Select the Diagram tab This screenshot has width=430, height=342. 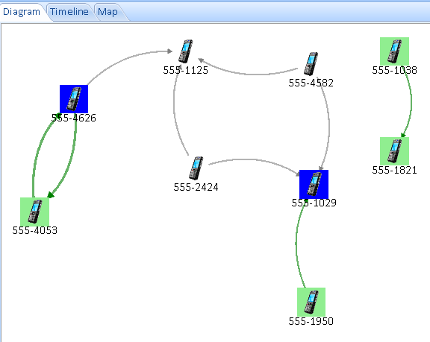(22, 12)
